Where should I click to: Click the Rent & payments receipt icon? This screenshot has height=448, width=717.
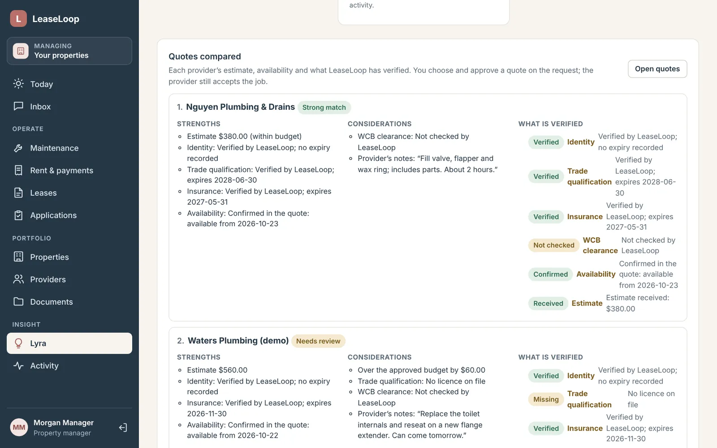point(18,170)
